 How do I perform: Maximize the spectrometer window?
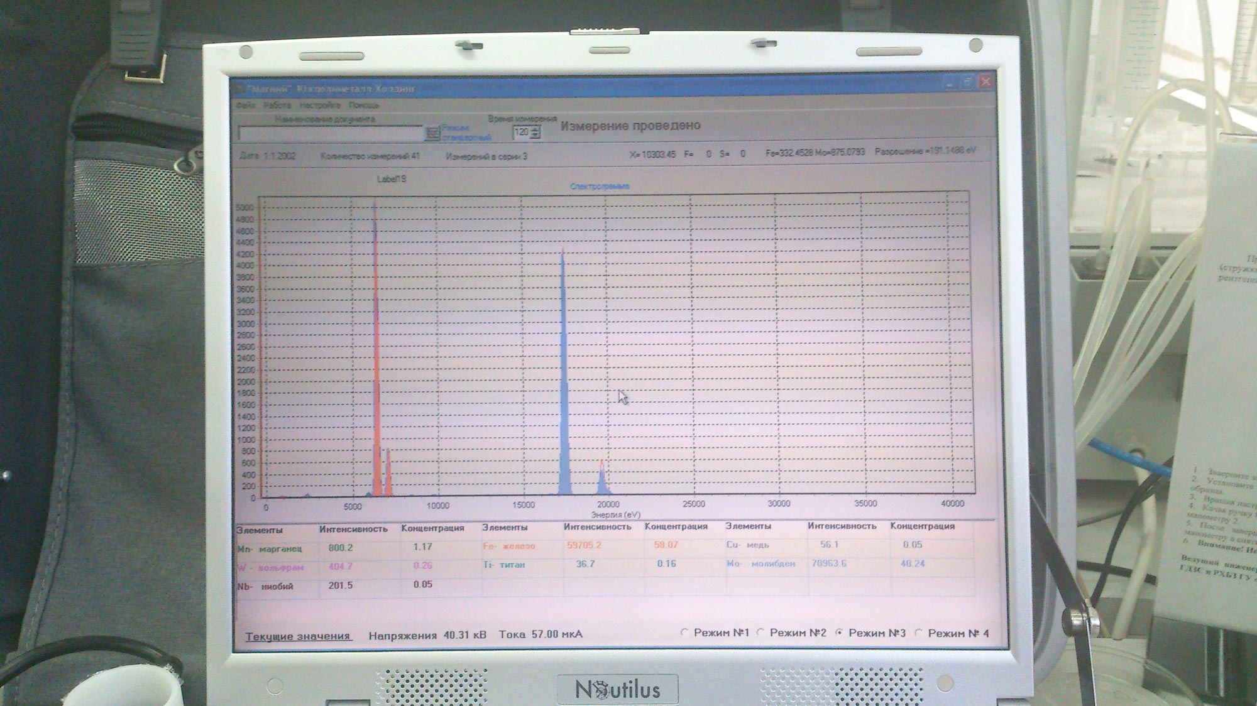[968, 82]
